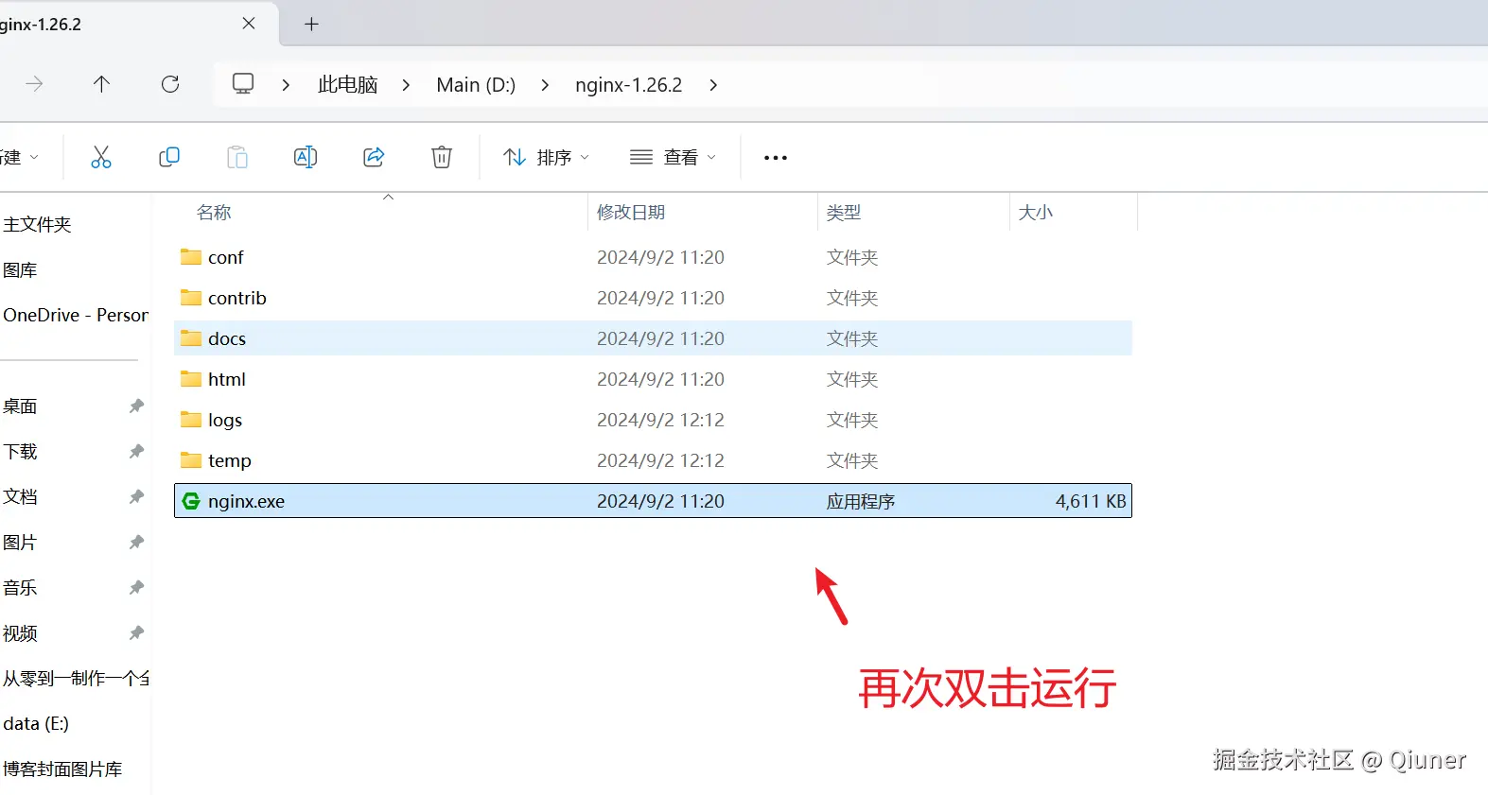Open a new tab with plus button

coord(311,24)
